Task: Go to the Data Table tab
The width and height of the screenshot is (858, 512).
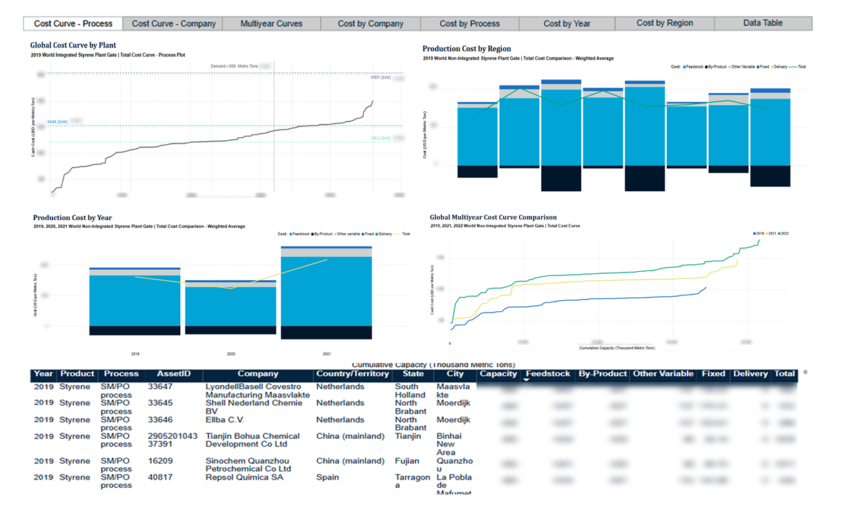Action: point(763,23)
